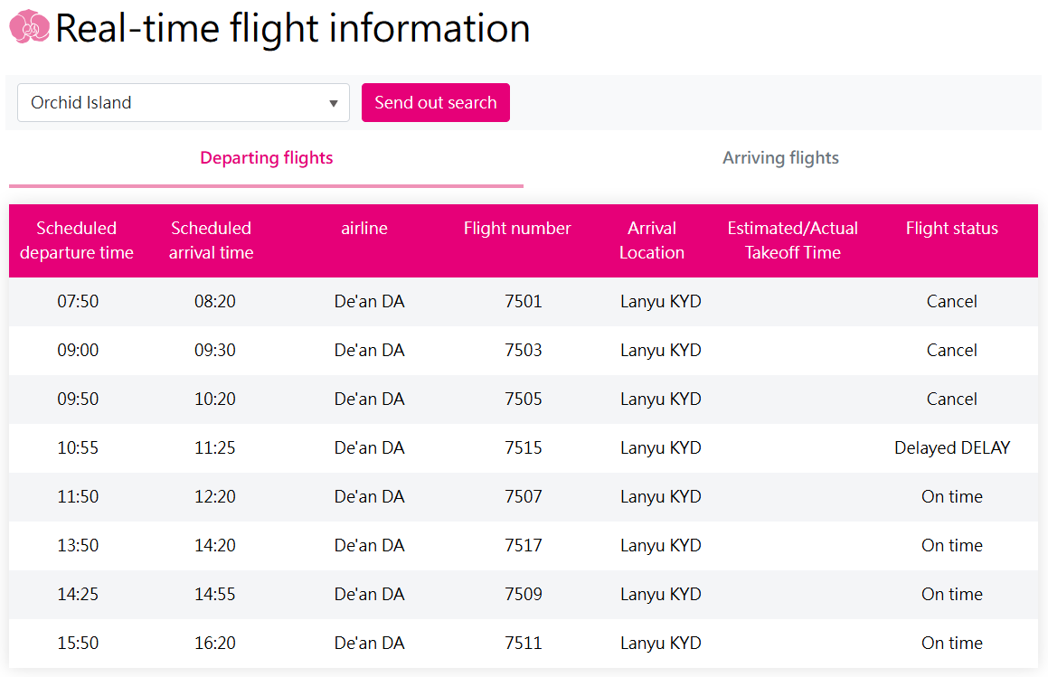1048x677 pixels.
Task: Click the Estimated/Actual Takeoff Time header
Action: point(792,240)
